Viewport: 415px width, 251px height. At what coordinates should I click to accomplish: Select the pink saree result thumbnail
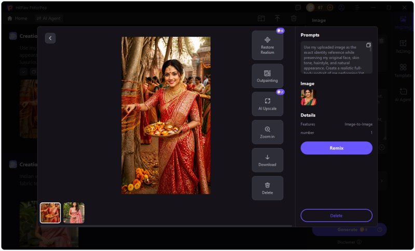pyautogui.click(x=74, y=213)
